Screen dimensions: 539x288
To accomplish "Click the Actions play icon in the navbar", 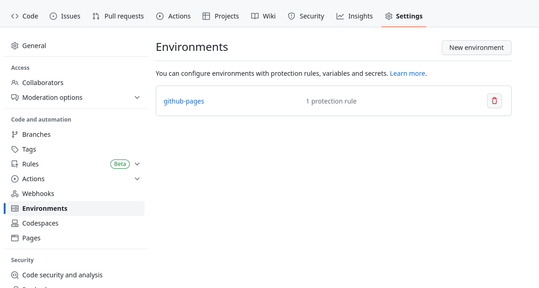I will (160, 16).
